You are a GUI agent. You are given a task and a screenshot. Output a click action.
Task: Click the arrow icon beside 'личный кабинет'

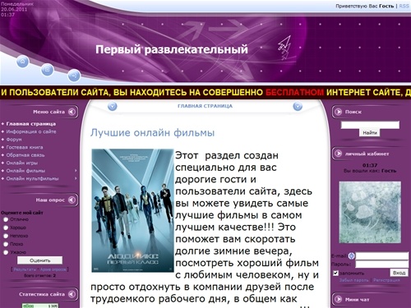(339, 154)
